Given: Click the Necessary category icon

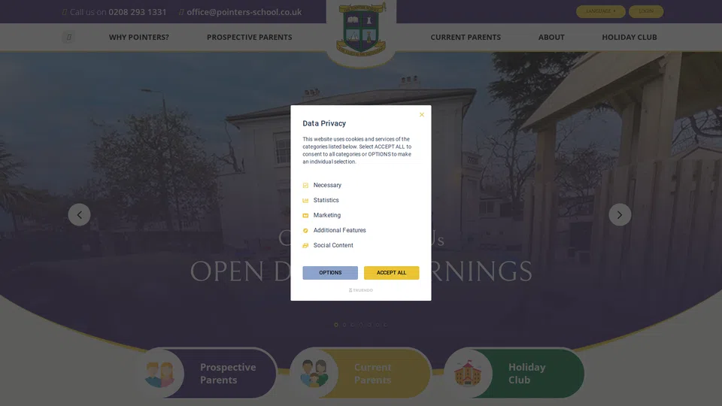Looking at the screenshot, I should pos(305,185).
